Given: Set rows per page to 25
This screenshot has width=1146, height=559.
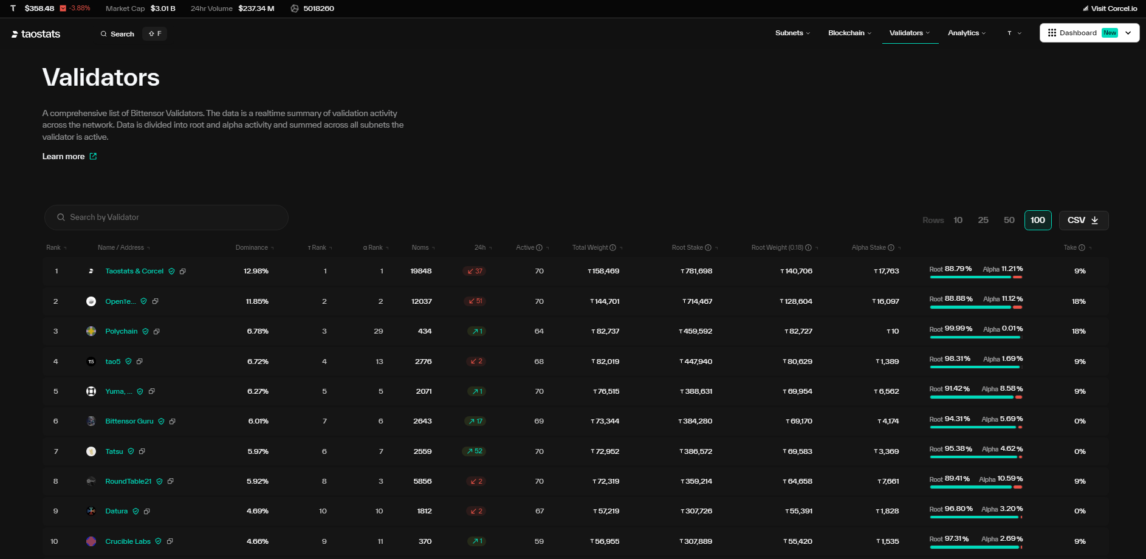Looking at the screenshot, I should (x=983, y=221).
